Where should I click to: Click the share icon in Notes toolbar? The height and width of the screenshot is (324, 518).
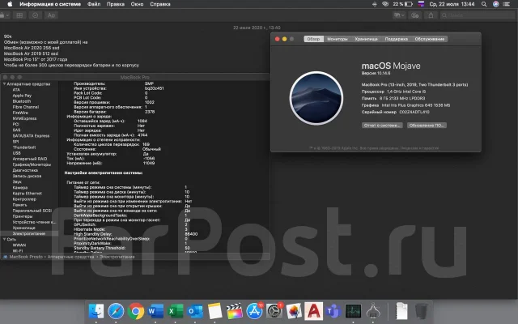coord(431,15)
